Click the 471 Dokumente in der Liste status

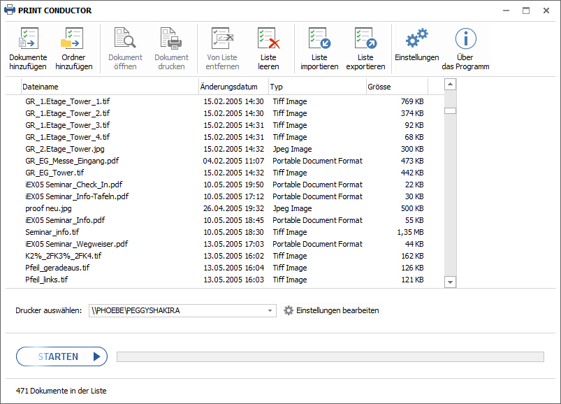pos(61,391)
